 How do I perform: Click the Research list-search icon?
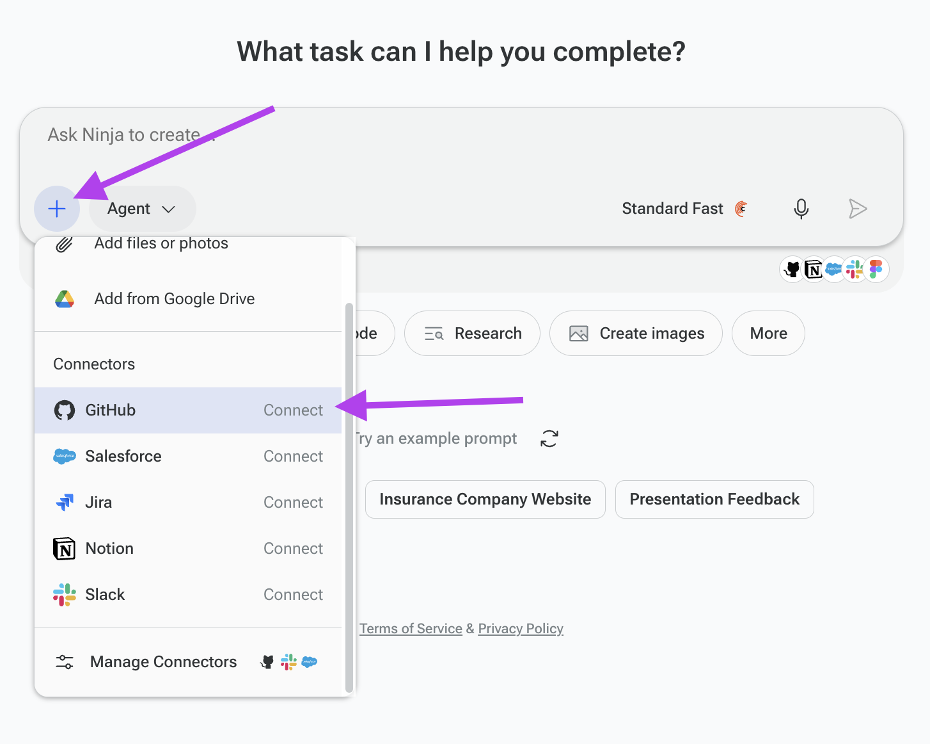point(434,334)
